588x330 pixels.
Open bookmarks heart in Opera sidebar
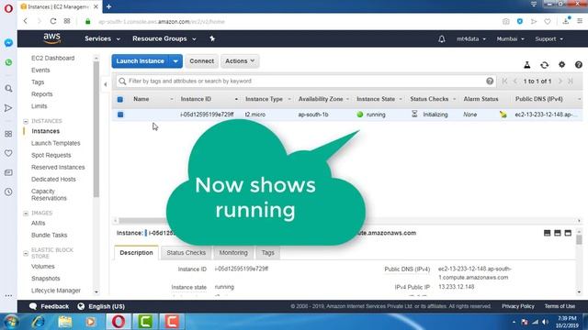pos(8,153)
